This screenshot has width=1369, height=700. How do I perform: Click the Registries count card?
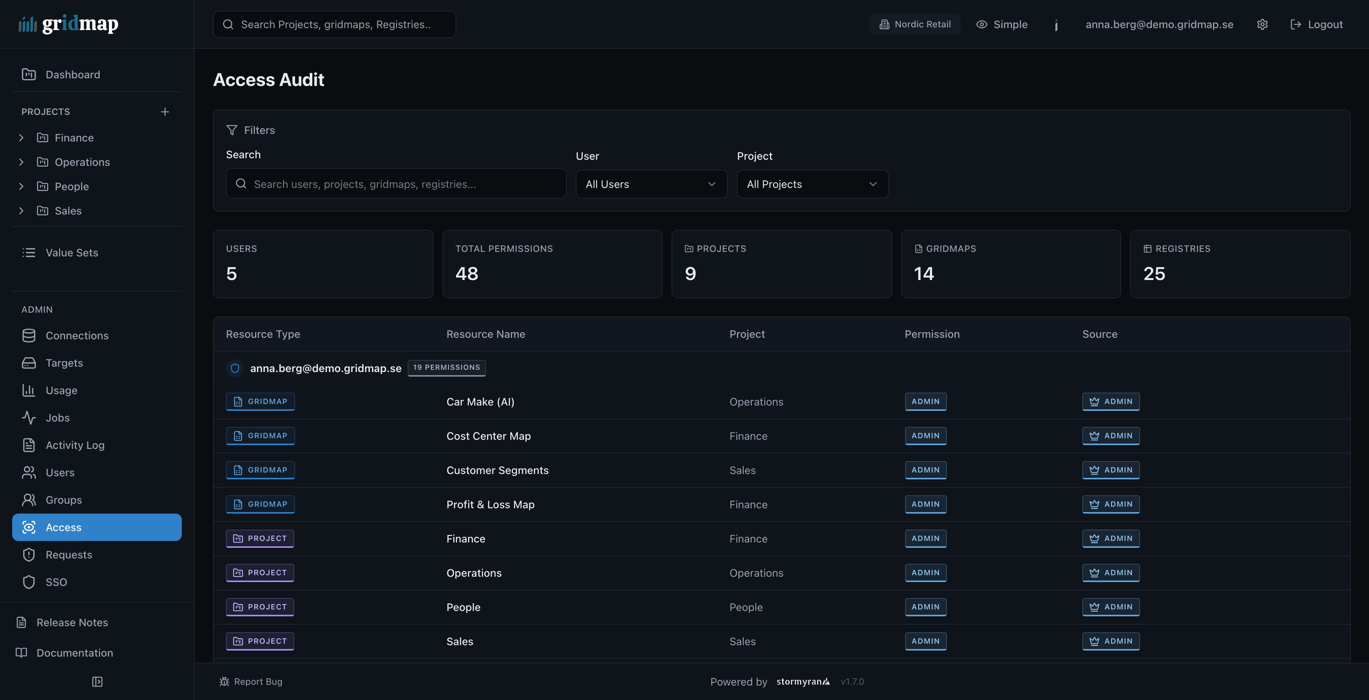tap(1240, 264)
